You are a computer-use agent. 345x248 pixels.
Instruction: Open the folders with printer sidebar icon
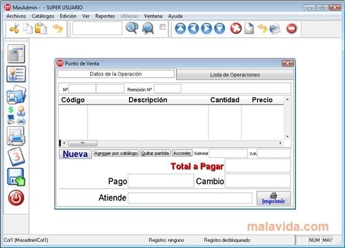(16, 94)
